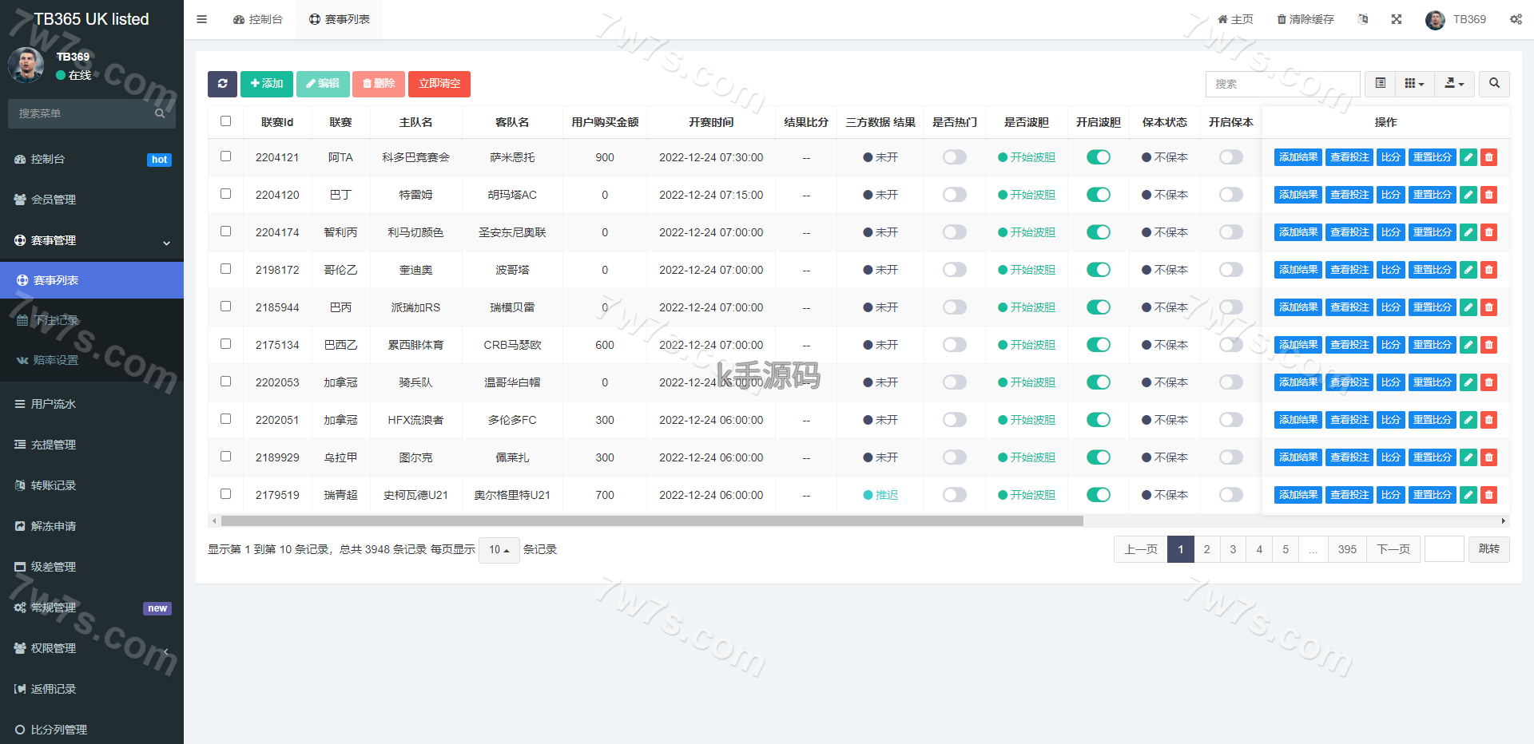The width and height of the screenshot is (1534, 744).
Task: Click green edit icon for row 2202053
Action: (1468, 382)
